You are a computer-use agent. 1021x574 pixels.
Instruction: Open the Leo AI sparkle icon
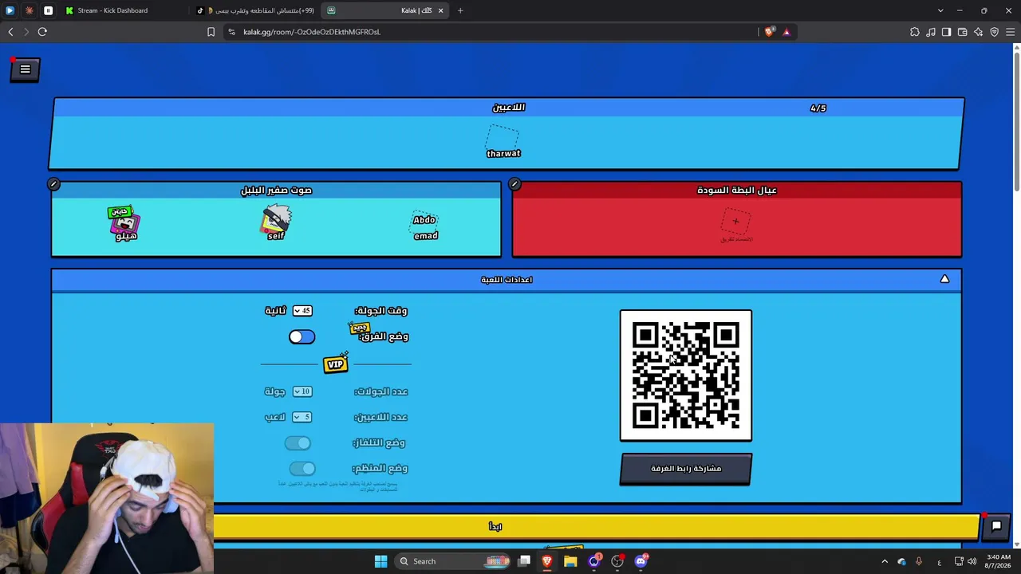[x=979, y=32]
